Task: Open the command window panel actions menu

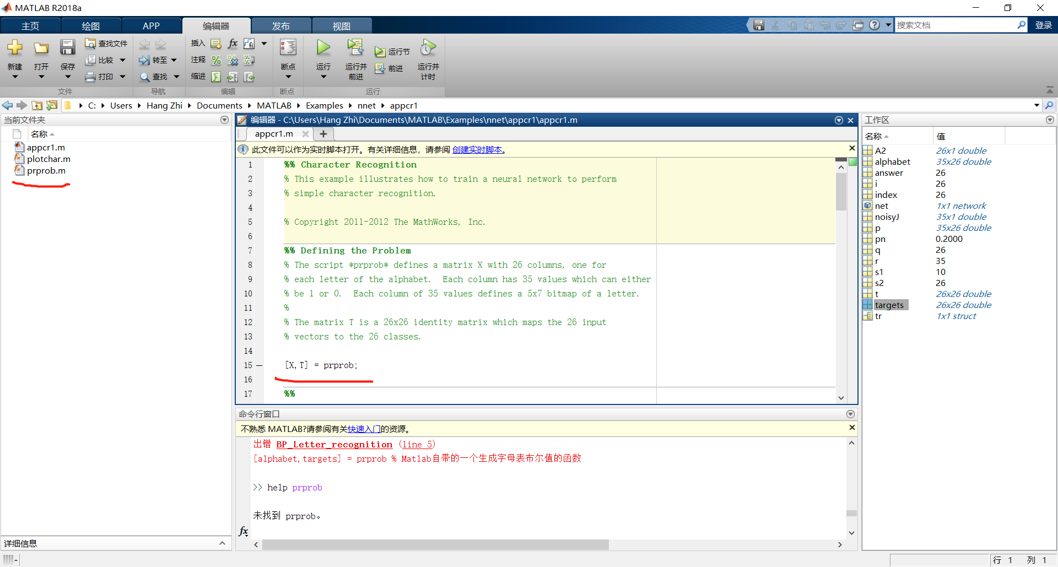Action: [x=850, y=414]
